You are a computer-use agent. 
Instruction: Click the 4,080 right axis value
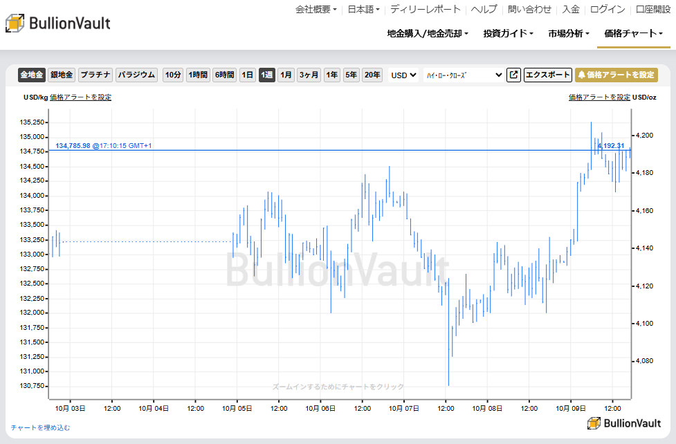point(645,361)
